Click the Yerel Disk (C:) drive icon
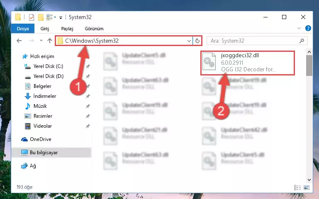 pos(27,66)
